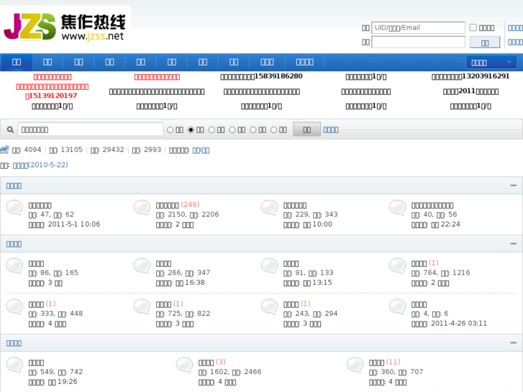Image resolution: width=523 pixels, height=392 pixels.
Task: Open forum bubble icon with stats 47, 62
Action: coord(14,207)
